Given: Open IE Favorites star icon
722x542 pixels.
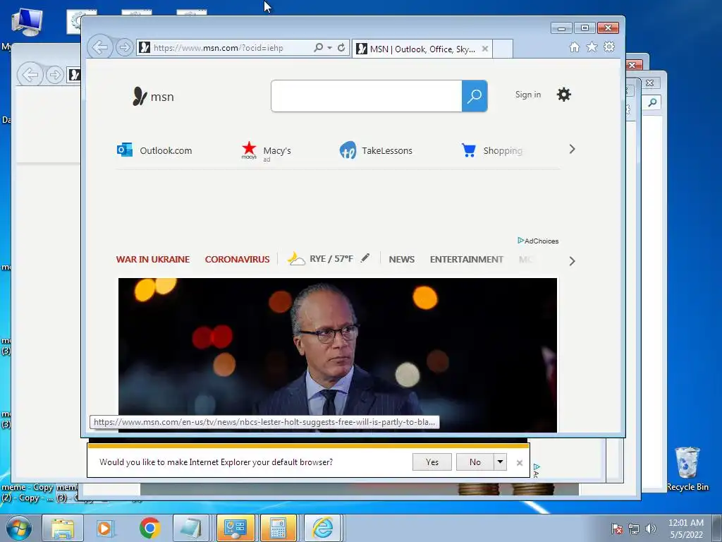Looking at the screenshot, I should (x=592, y=47).
